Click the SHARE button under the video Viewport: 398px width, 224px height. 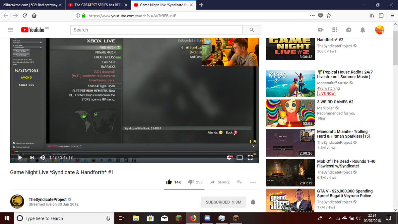pyautogui.click(x=220, y=182)
